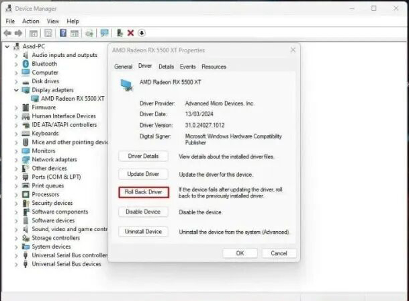
Task: Collapse the Asad-PC root node
Action: tap(7, 46)
